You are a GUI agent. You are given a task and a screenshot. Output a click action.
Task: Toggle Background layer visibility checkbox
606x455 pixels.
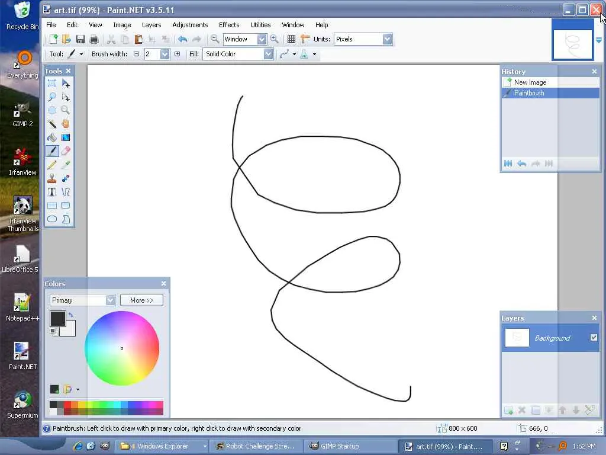pyautogui.click(x=594, y=338)
